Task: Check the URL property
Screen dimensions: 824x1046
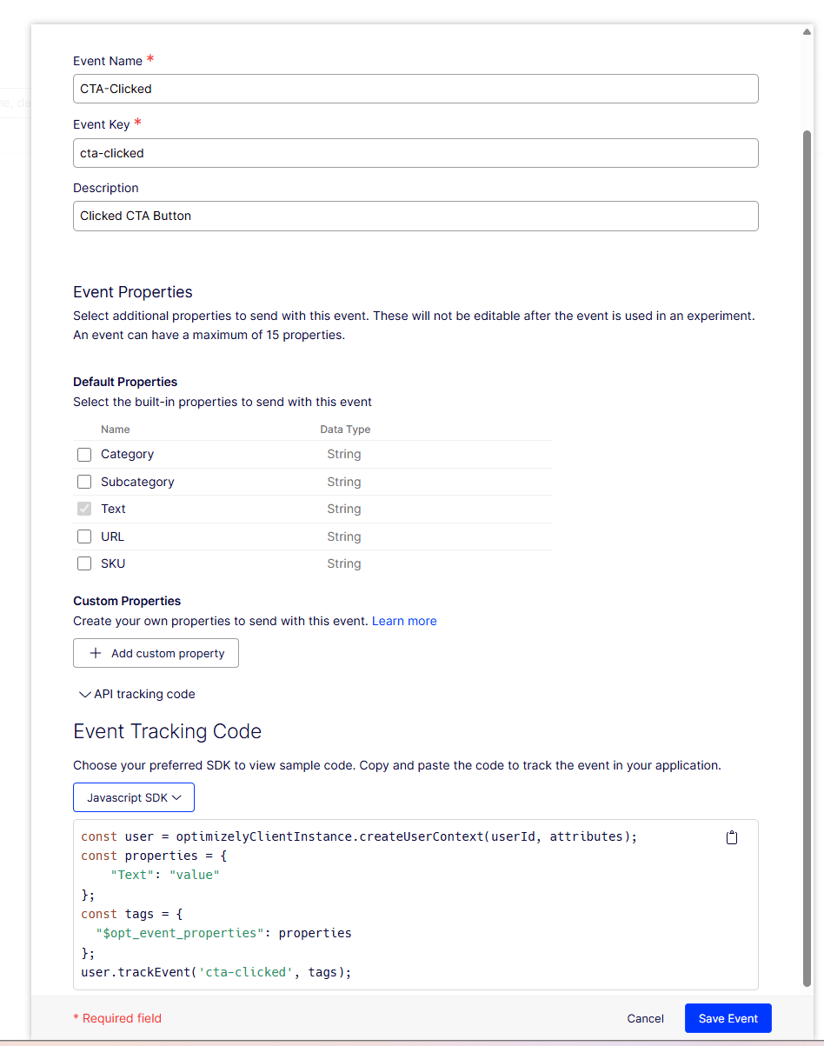Action: pyautogui.click(x=83, y=536)
